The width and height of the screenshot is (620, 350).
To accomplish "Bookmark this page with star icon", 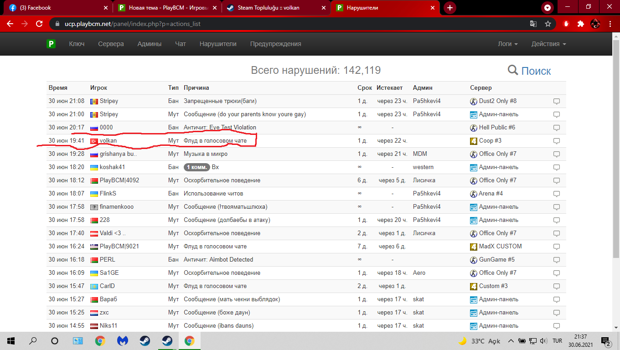I will (548, 24).
